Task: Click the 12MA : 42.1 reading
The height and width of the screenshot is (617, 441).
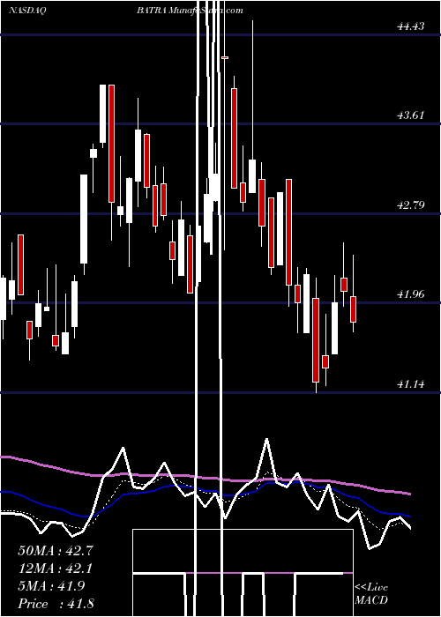Action: (56, 569)
